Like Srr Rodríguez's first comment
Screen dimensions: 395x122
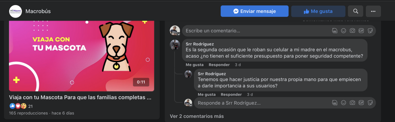[195, 65]
